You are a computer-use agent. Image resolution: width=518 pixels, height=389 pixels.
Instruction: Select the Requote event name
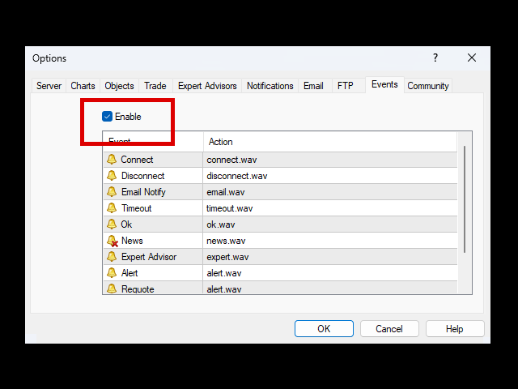[x=138, y=289]
